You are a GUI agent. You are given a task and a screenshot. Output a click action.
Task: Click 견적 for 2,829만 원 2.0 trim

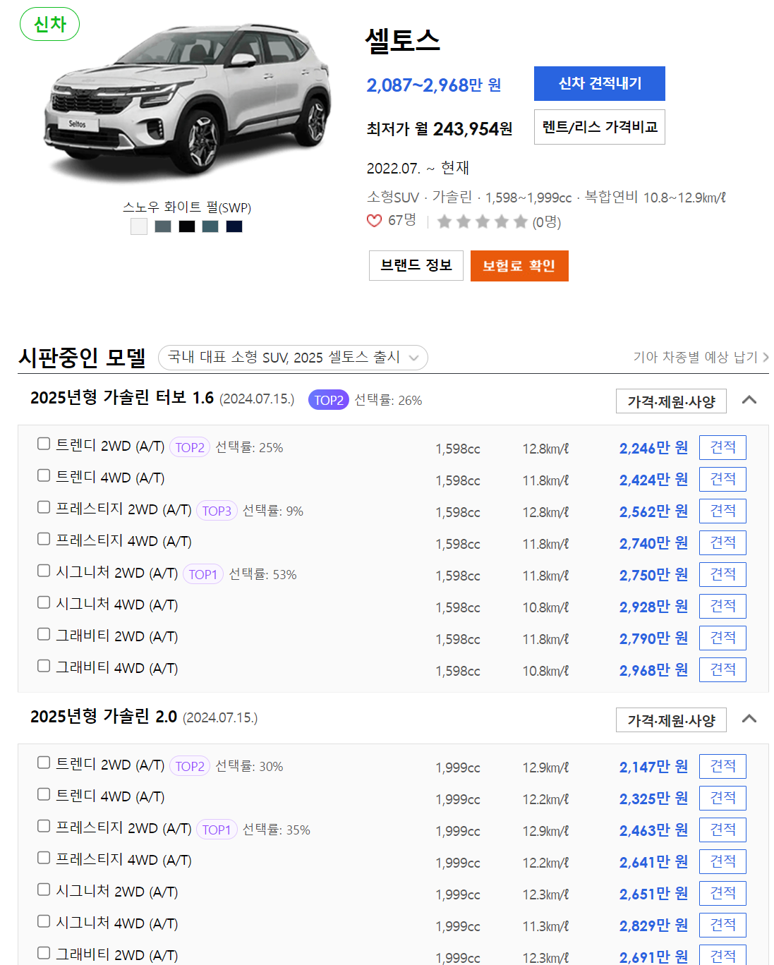point(722,925)
